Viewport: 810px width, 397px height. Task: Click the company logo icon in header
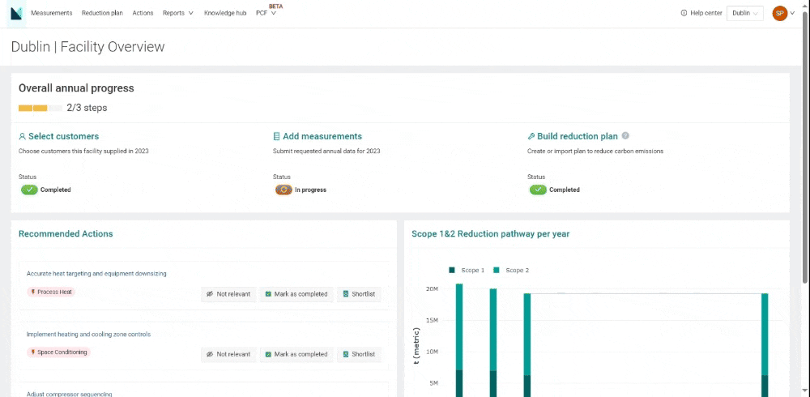(16, 13)
